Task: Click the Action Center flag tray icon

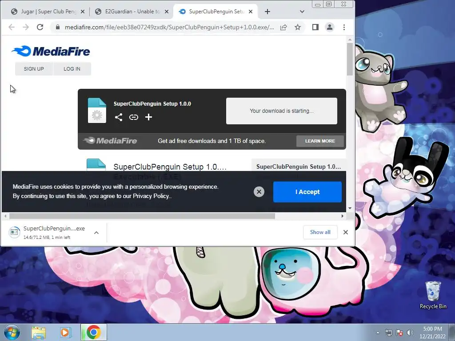Action: click(399, 333)
